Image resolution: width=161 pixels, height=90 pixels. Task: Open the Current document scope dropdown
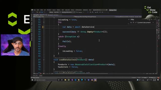tap(145, 22)
